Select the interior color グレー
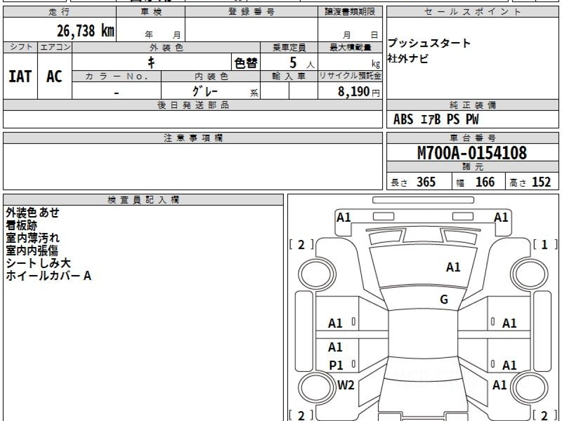The image size is (562, 421). point(205,91)
